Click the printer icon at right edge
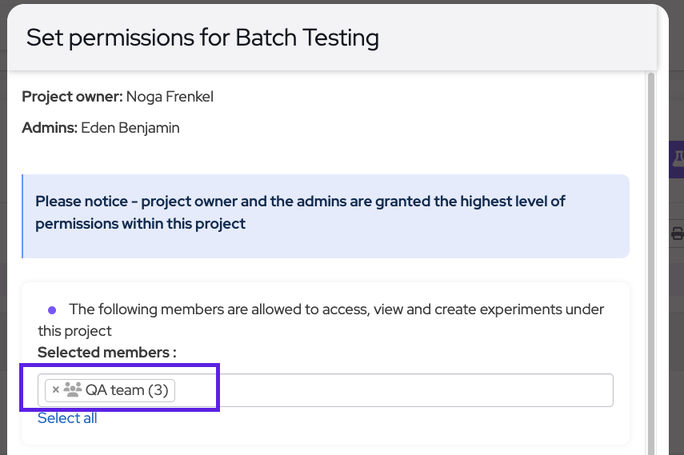 (x=678, y=233)
